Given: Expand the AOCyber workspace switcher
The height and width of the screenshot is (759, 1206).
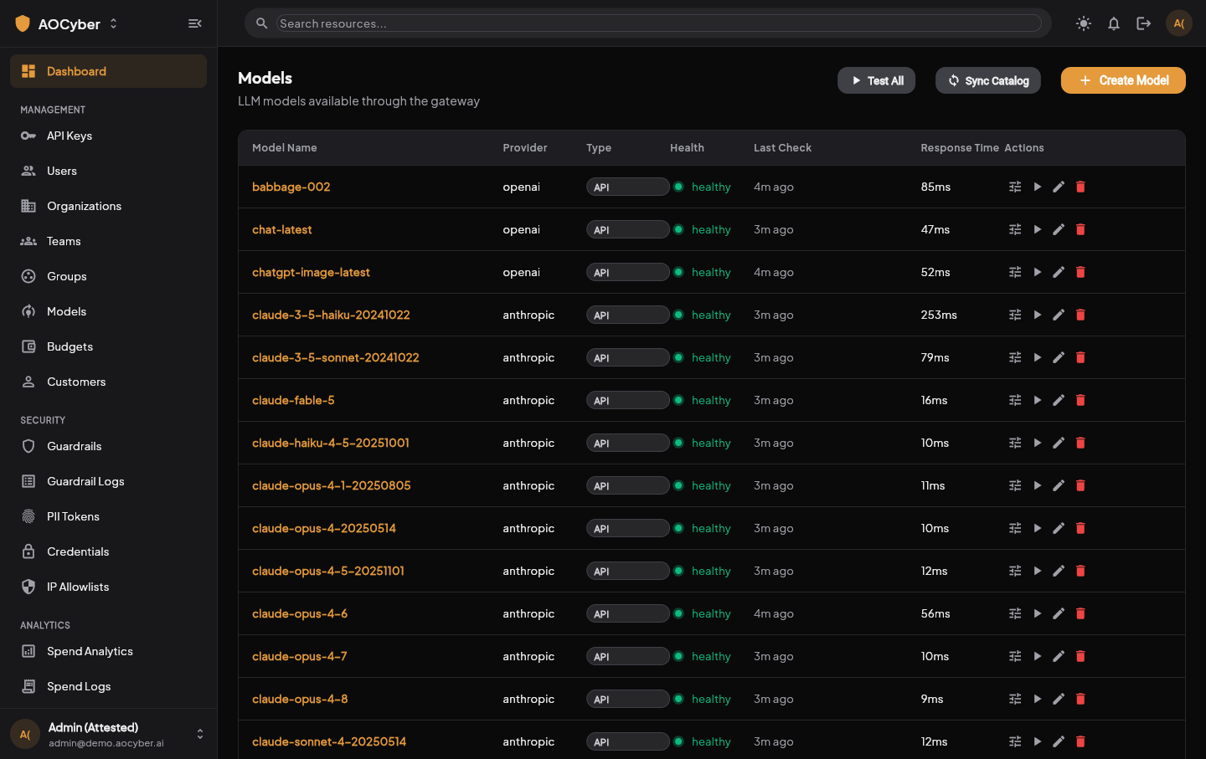Looking at the screenshot, I should pyautogui.click(x=113, y=23).
